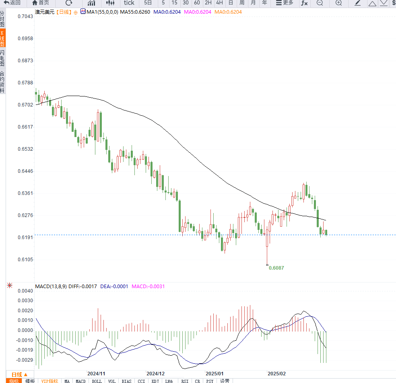The image size is (396, 383).
Task: Collapse panel with the up triangle icon
Action: 372,3
